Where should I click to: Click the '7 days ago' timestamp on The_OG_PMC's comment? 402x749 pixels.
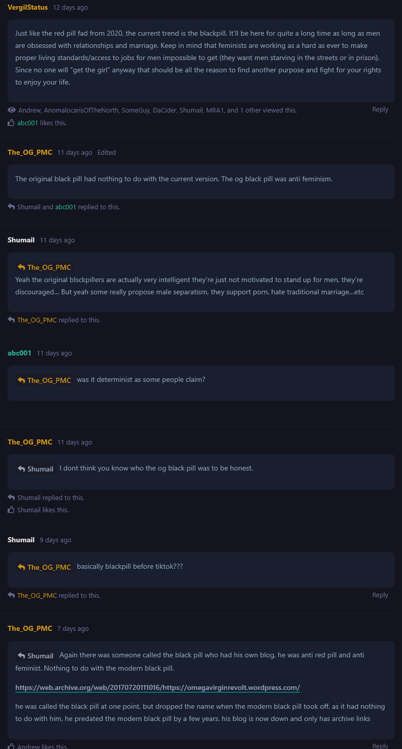pyautogui.click(x=73, y=629)
